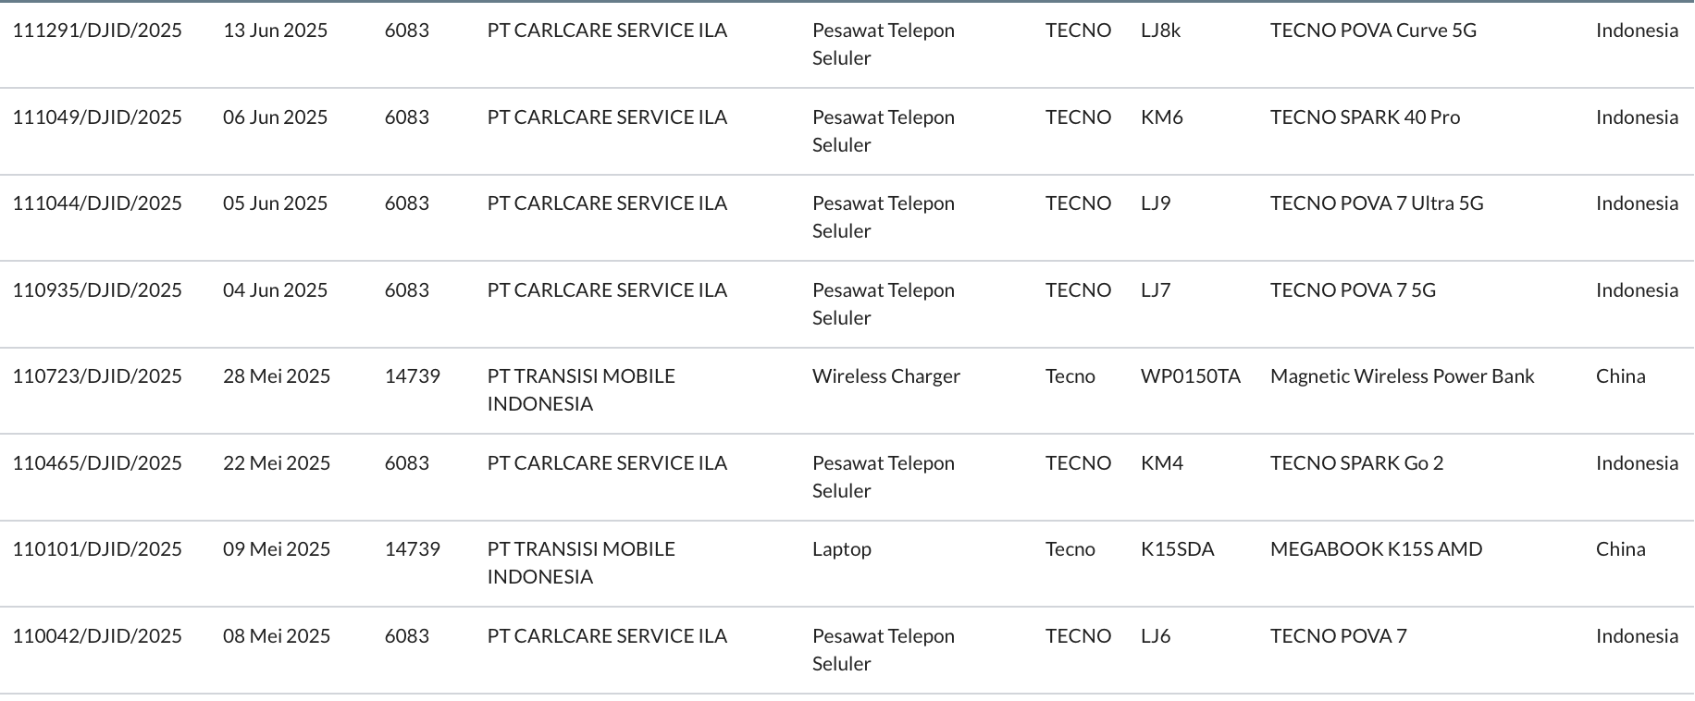Select date 05 Jun 2025
1695x701 pixels.
point(275,203)
